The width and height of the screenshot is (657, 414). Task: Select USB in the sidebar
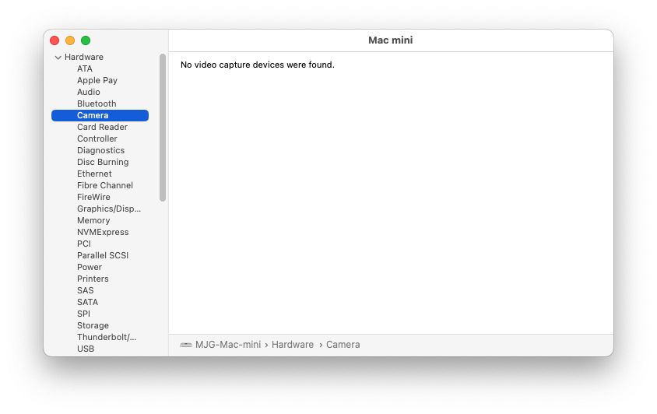86,349
